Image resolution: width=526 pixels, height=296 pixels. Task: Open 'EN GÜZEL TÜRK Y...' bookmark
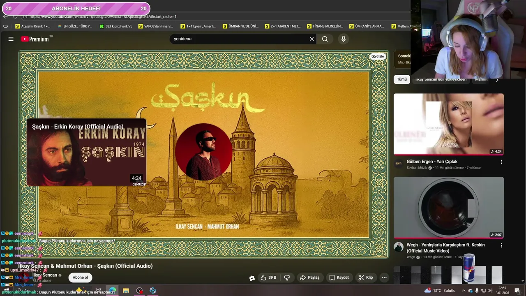coord(75,26)
